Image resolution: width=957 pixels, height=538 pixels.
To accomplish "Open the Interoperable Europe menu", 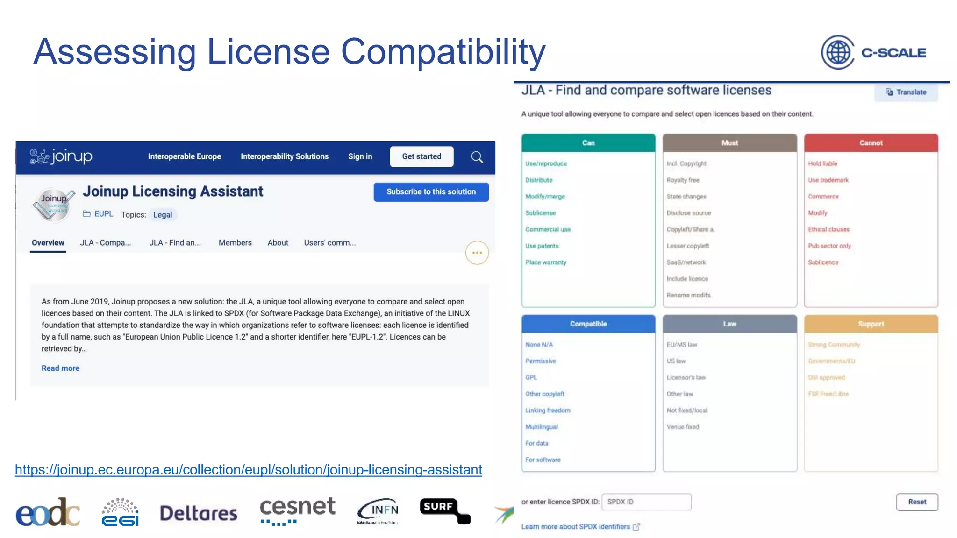I will coord(184,156).
